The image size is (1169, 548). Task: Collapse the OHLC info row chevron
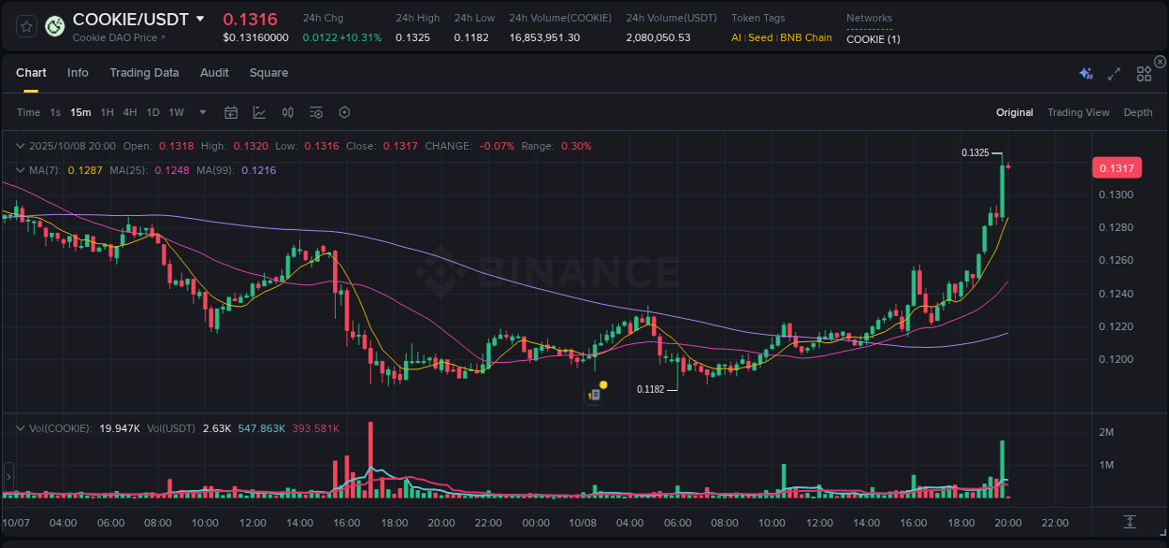point(20,145)
